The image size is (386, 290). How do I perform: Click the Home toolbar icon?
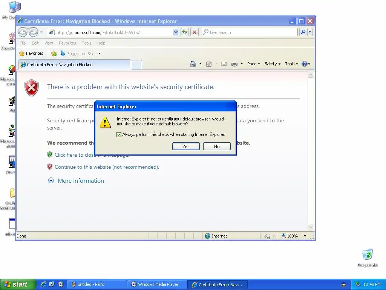pos(193,64)
